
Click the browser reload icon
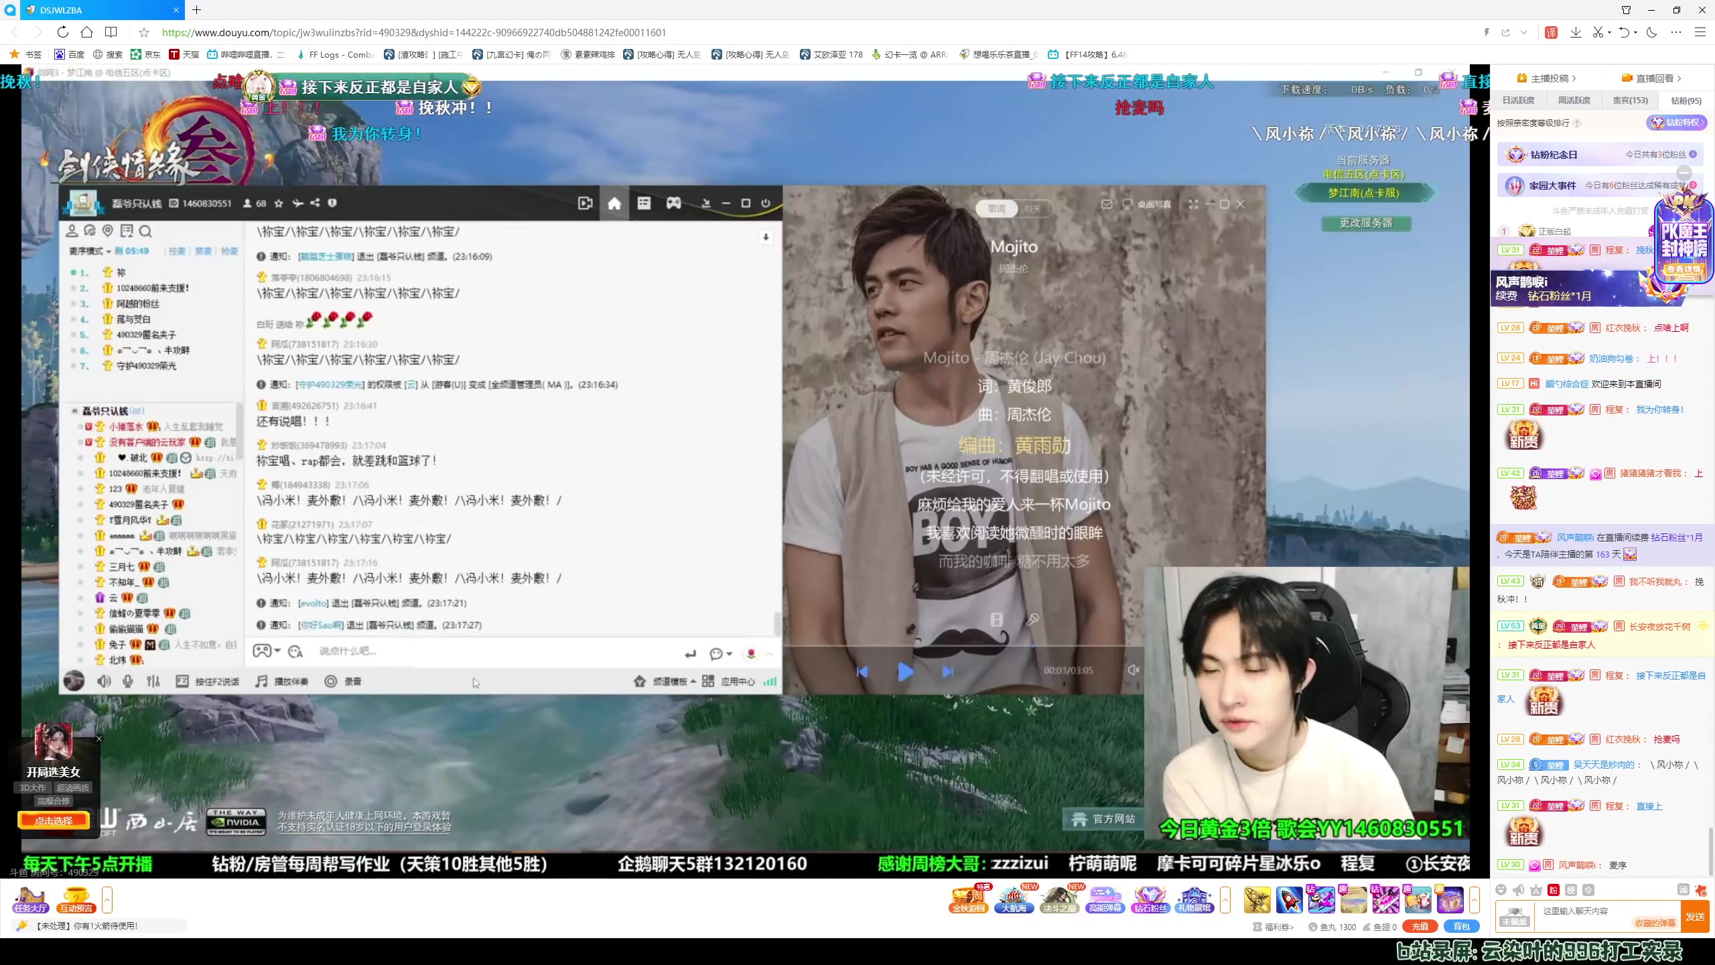(62, 32)
